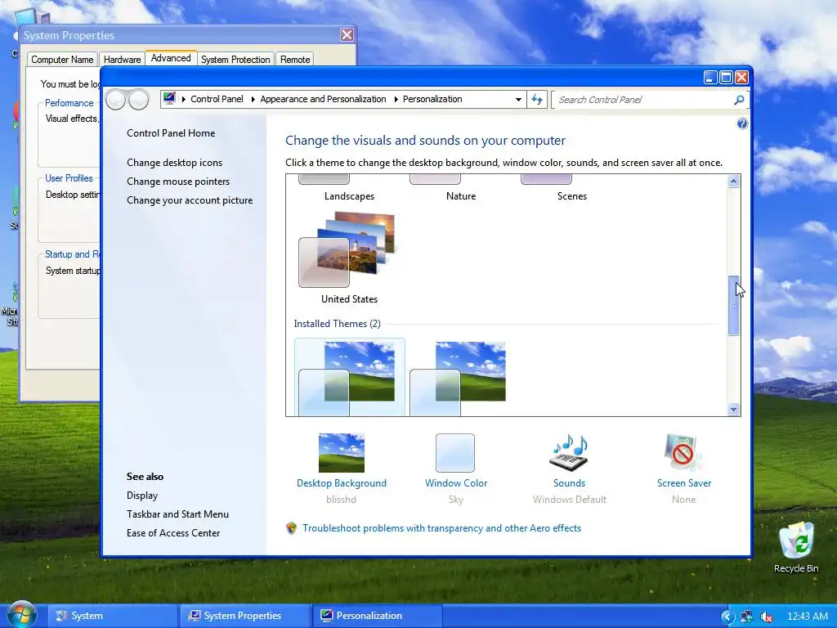Image resolution: width=837 pixels, height=628 pixels.
Task: Click the theme list scroll up arrow
Action: pos(733,182)
